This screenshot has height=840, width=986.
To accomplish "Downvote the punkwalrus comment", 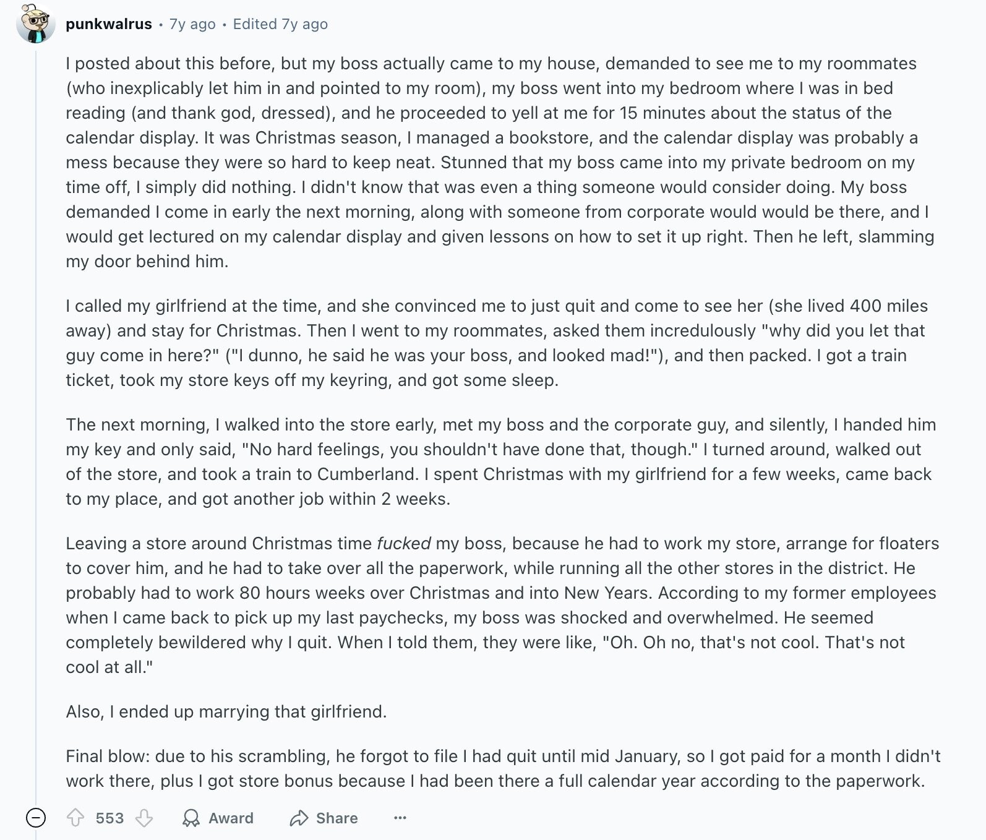I will point(144,818).
